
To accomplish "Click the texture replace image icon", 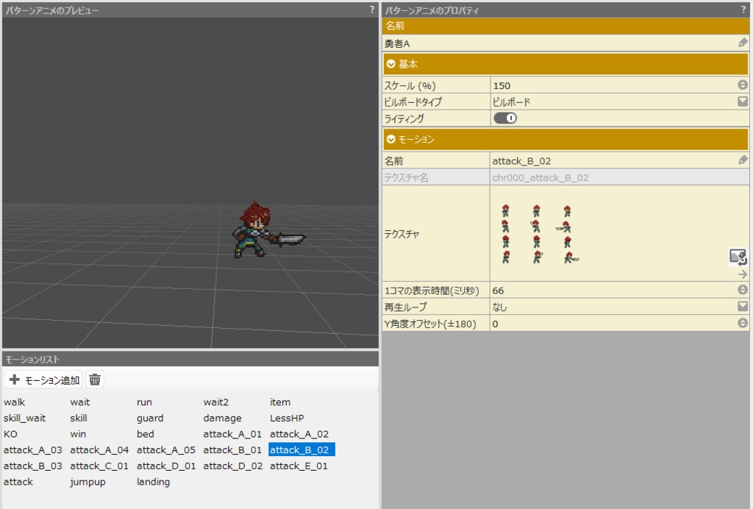I will coord(738,257).
